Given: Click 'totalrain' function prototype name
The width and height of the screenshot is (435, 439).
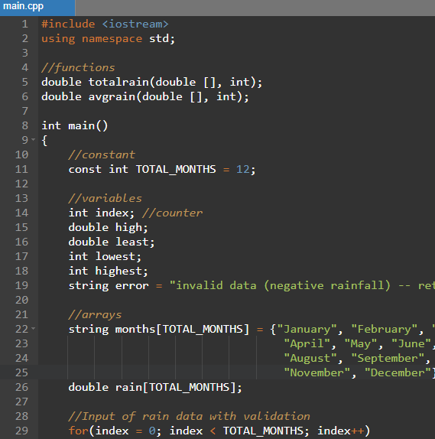Looking at the screenshot, I should click(x=118, y=83).
